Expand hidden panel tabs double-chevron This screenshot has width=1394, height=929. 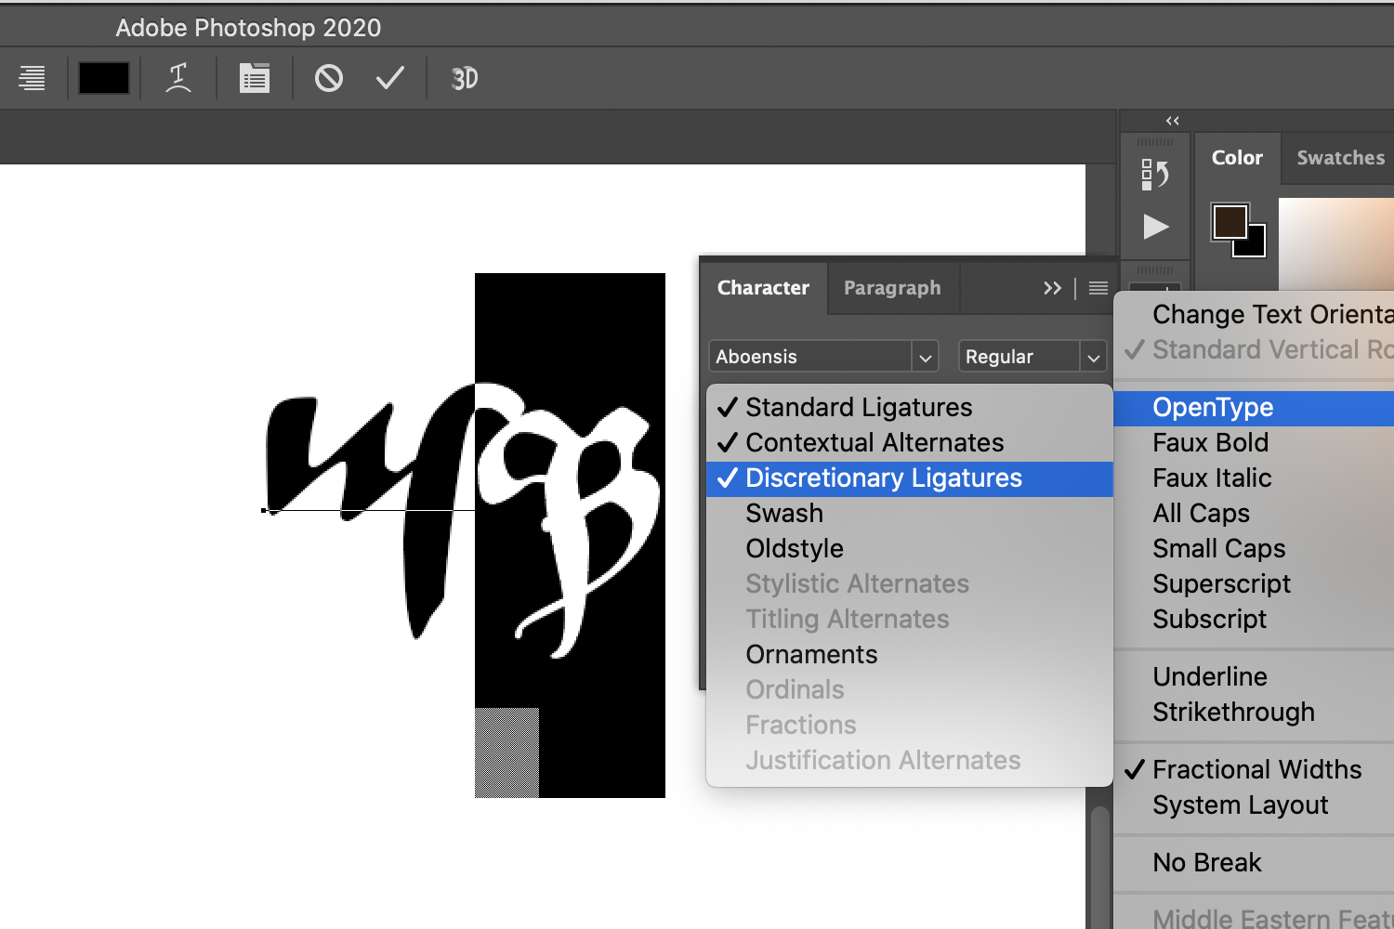pyautogui.click(x=1052, y=288)
